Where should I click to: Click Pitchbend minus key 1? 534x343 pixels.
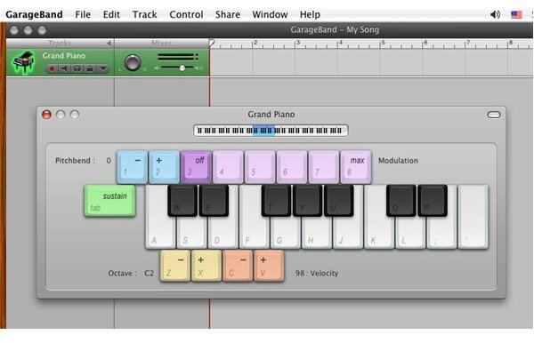click(133, 166)
